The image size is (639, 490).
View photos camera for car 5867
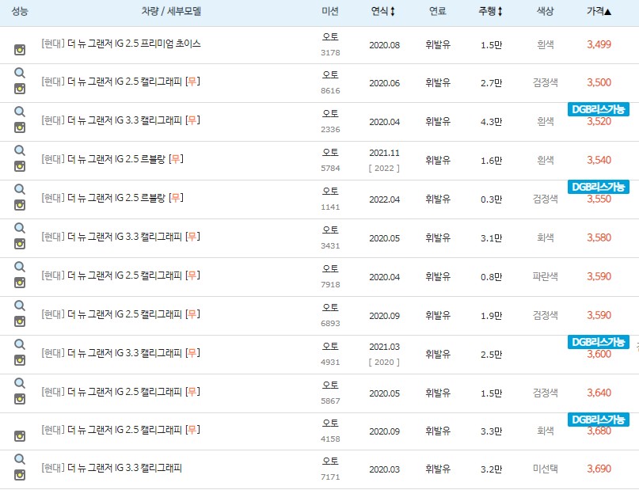coord(20,399)
